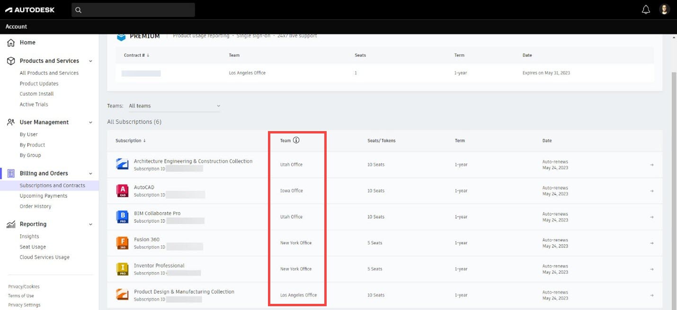Click the Billing and Orders icon

(11, 173)
